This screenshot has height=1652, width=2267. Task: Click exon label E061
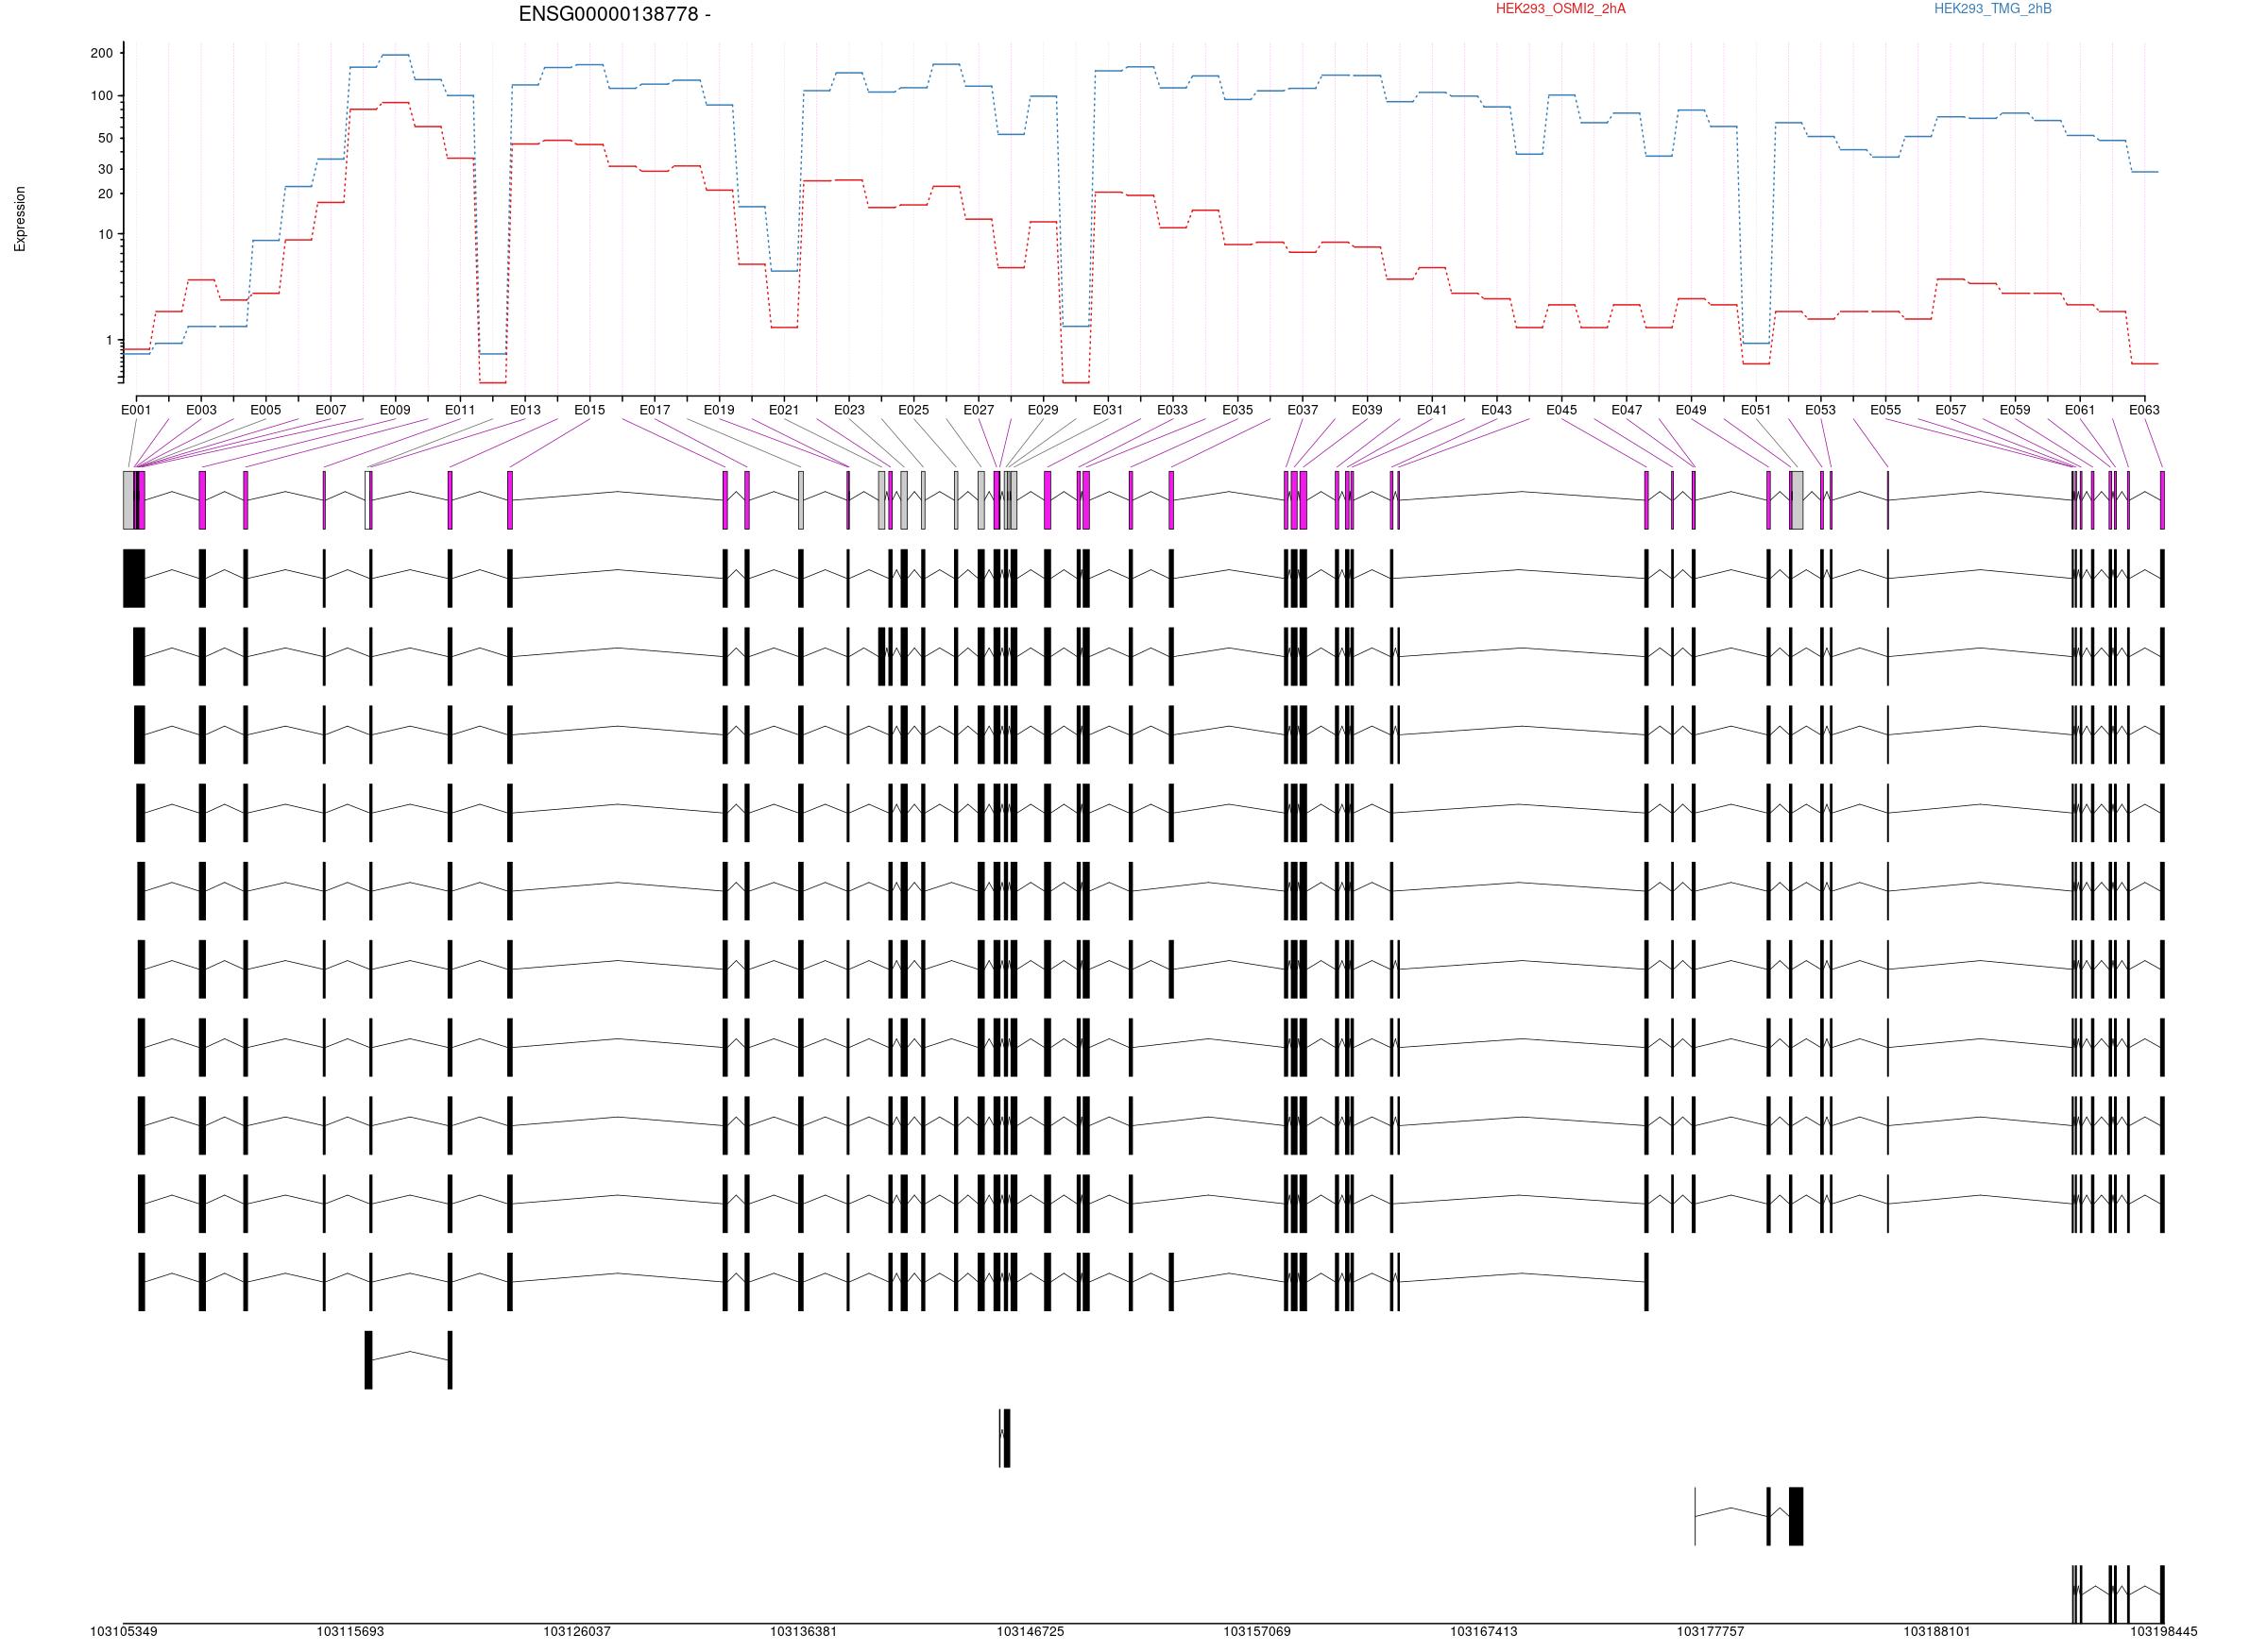[2080, 410]
